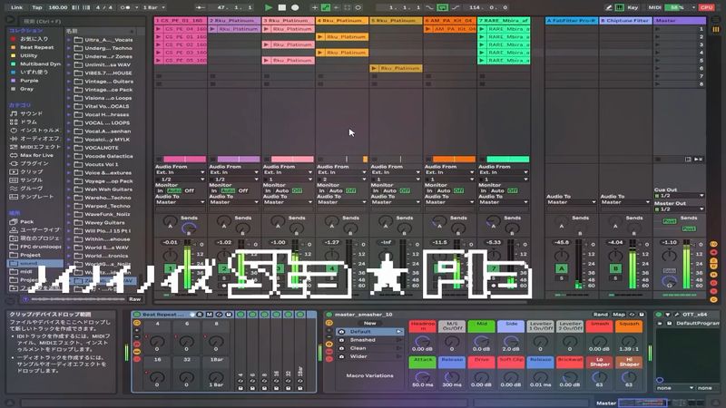
Task: Open the Cue Out 1/2 dropdown
Action: coord(678,195)
